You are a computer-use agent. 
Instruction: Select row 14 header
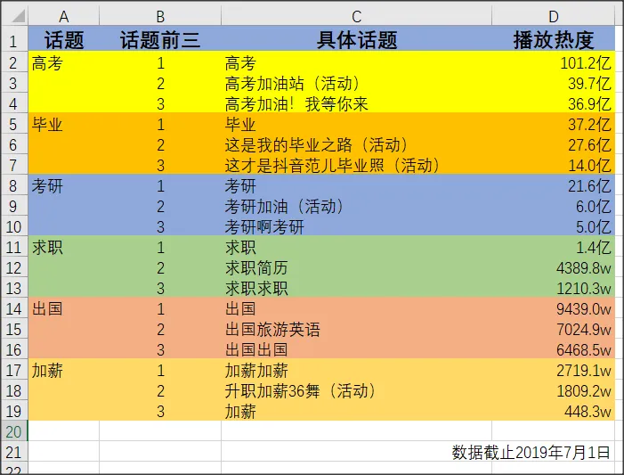(13, 309)
